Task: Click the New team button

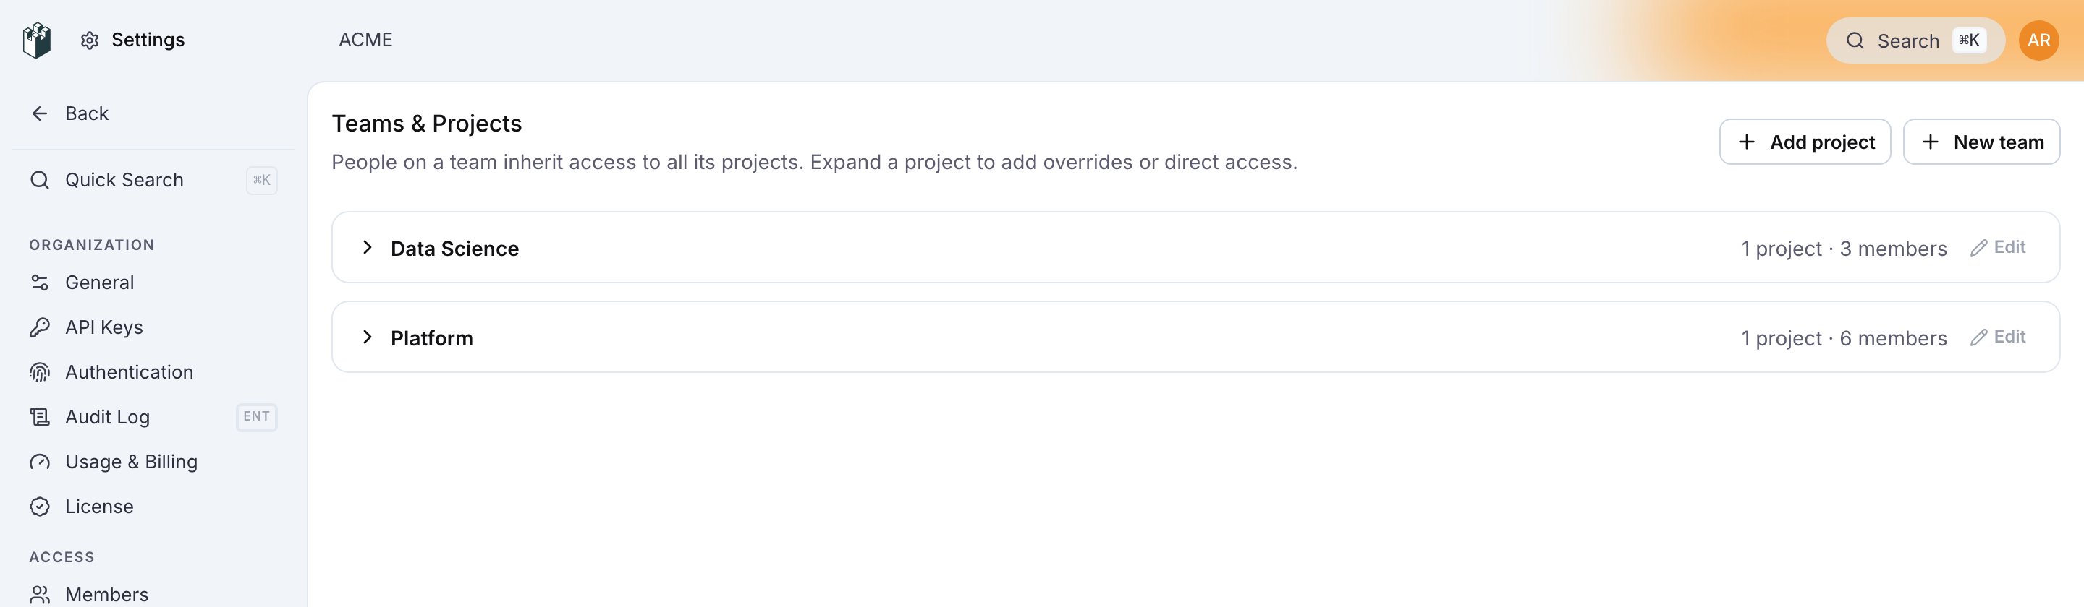Action: tap(1981, 142)
